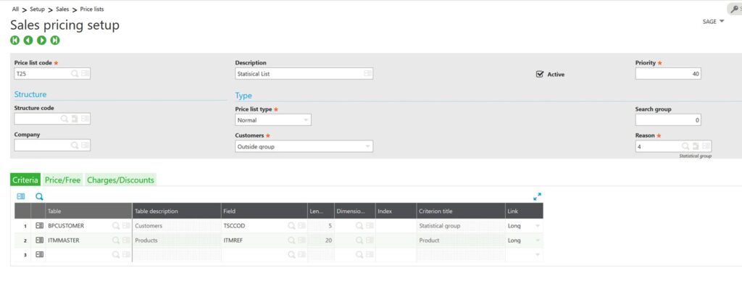Open Dimension lookup on Product row
This screenshot has height=289, width=742.
359,240
